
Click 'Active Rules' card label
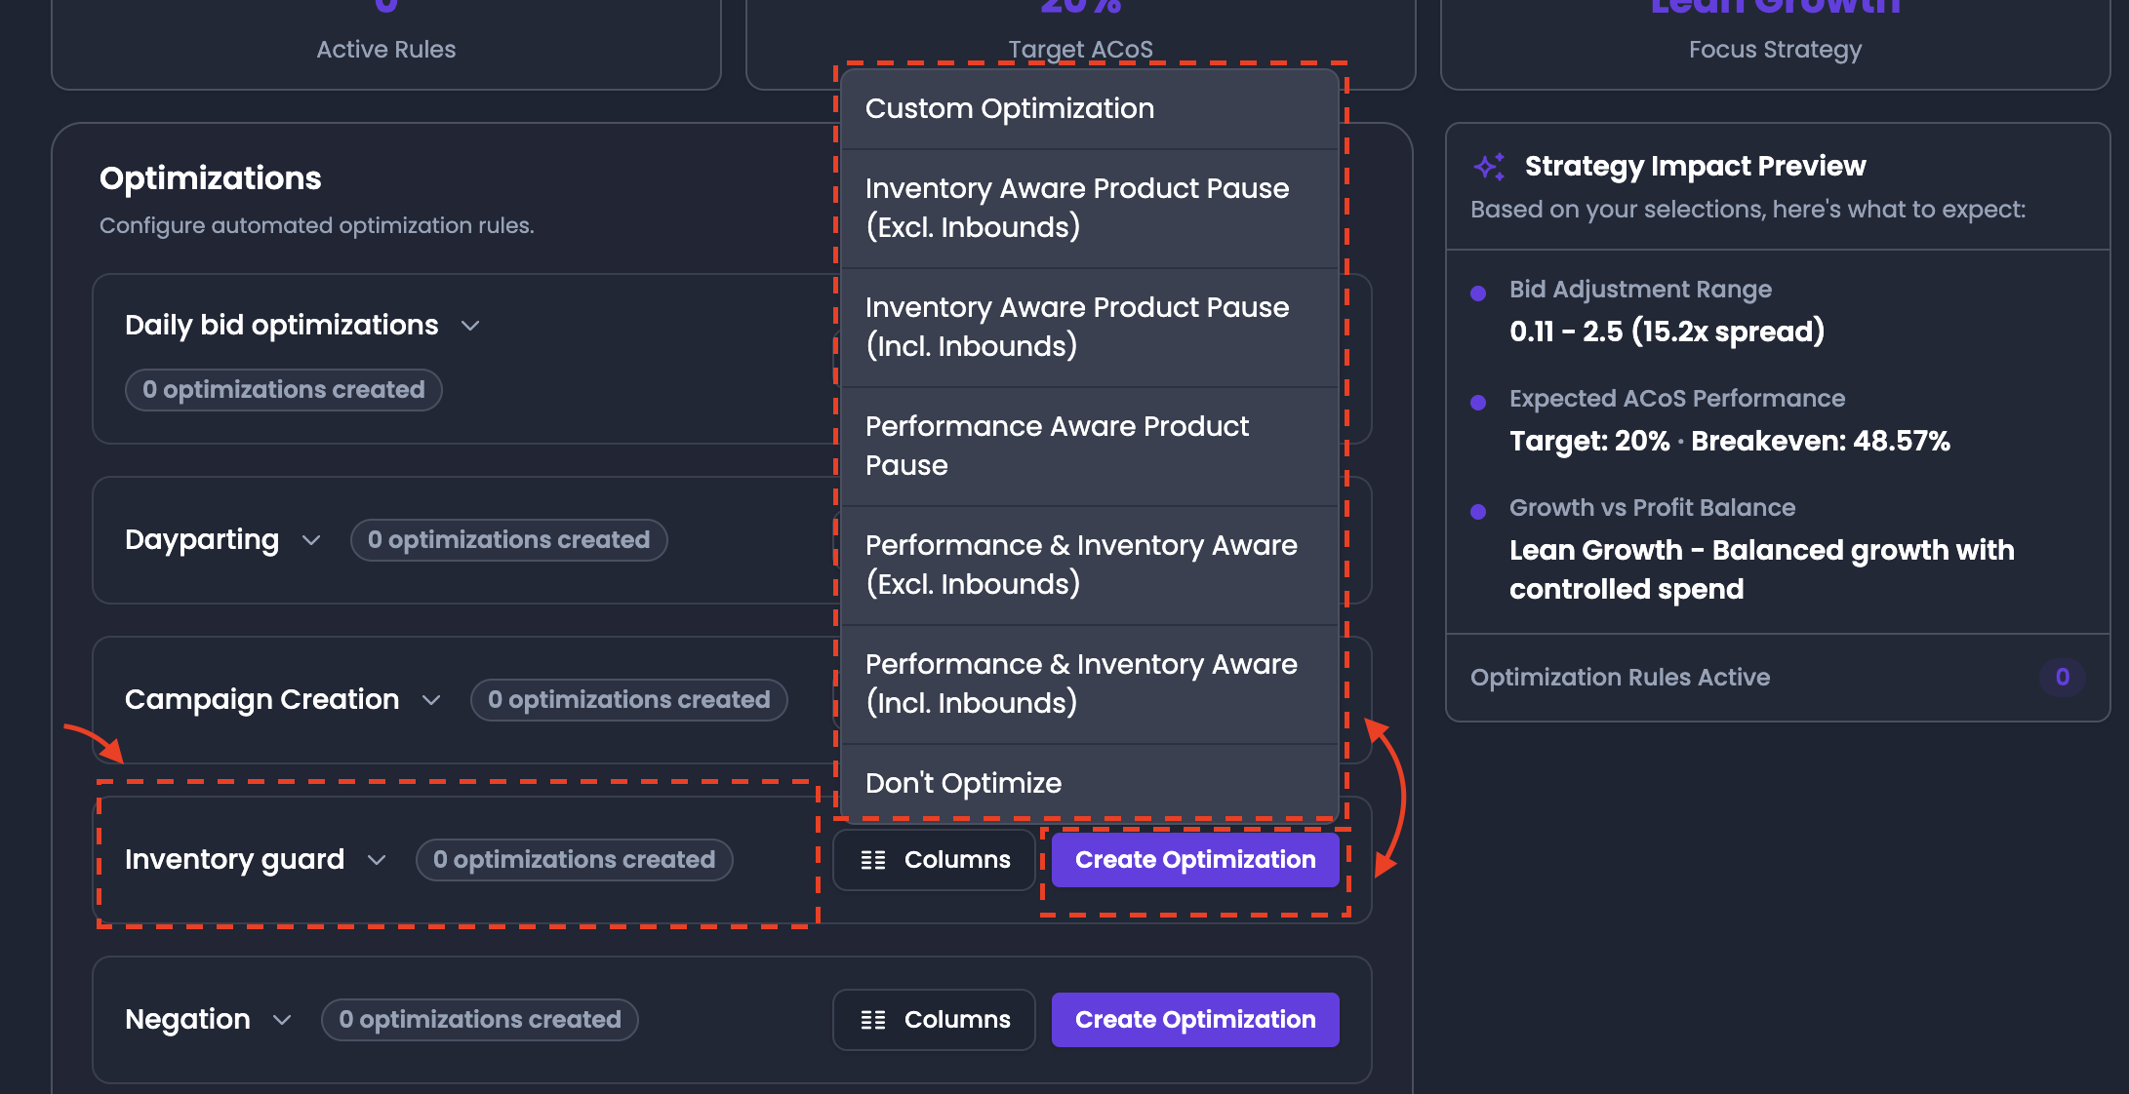click(386, 50)
